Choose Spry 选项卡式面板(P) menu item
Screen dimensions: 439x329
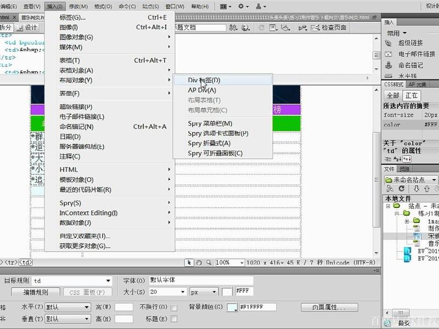click(x=223, y=133)
